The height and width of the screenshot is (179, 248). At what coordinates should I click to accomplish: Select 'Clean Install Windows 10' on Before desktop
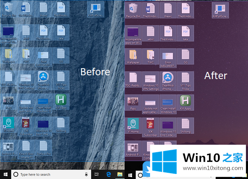[43, 103]
